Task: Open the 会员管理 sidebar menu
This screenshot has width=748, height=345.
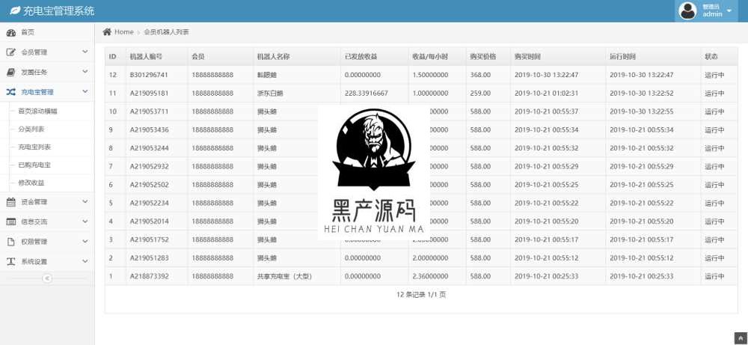Action: click(x=47, y=52)
